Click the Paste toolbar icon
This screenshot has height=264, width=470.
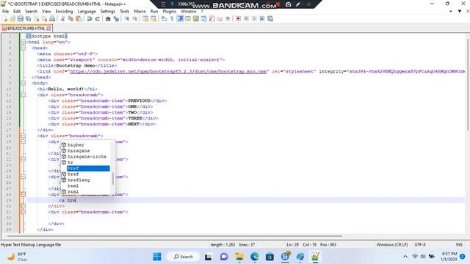pos(79,18)
